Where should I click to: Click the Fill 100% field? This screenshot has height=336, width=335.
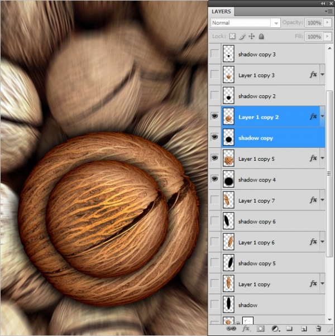click(314, 36)
